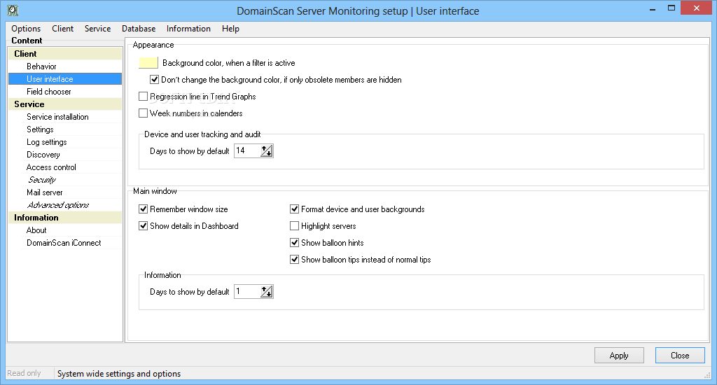Toggle Format device and user backgrounds
This screenshot has height=385, width=717.
coord(295,209)
